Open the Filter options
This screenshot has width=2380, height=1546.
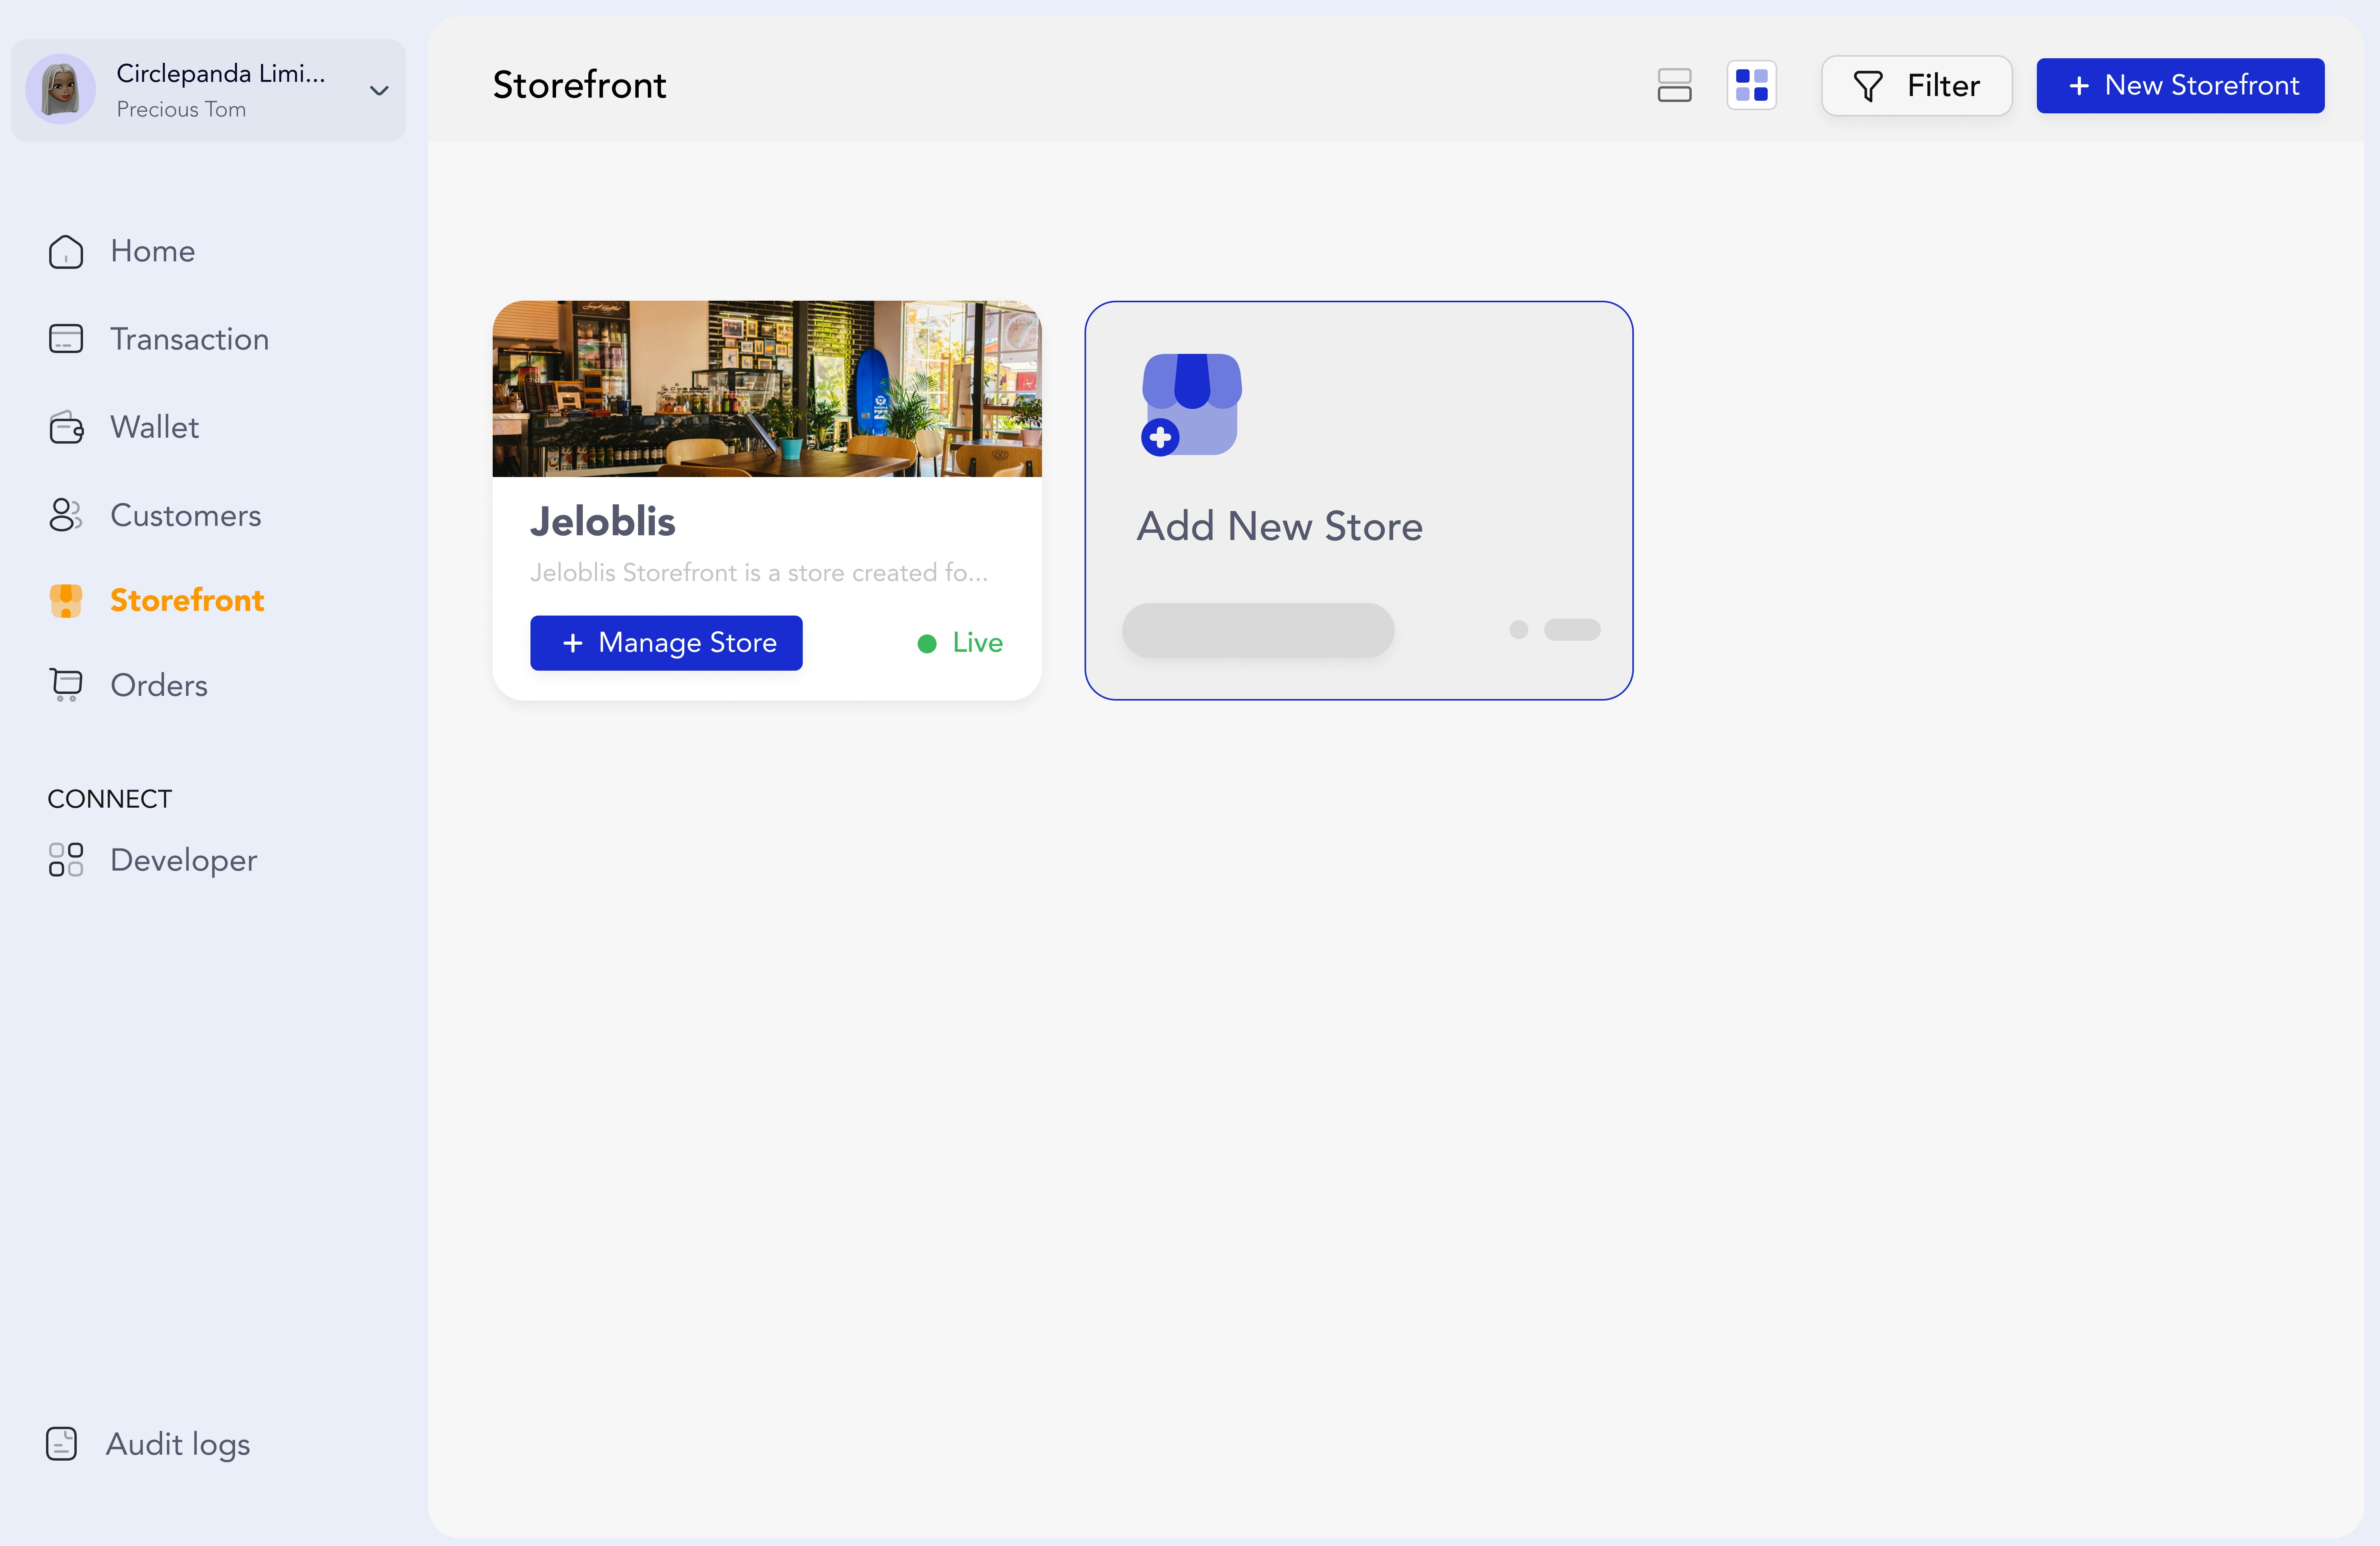(1916, 85)
